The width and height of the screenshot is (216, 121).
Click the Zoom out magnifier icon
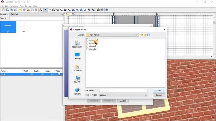(x=93, y=10)
